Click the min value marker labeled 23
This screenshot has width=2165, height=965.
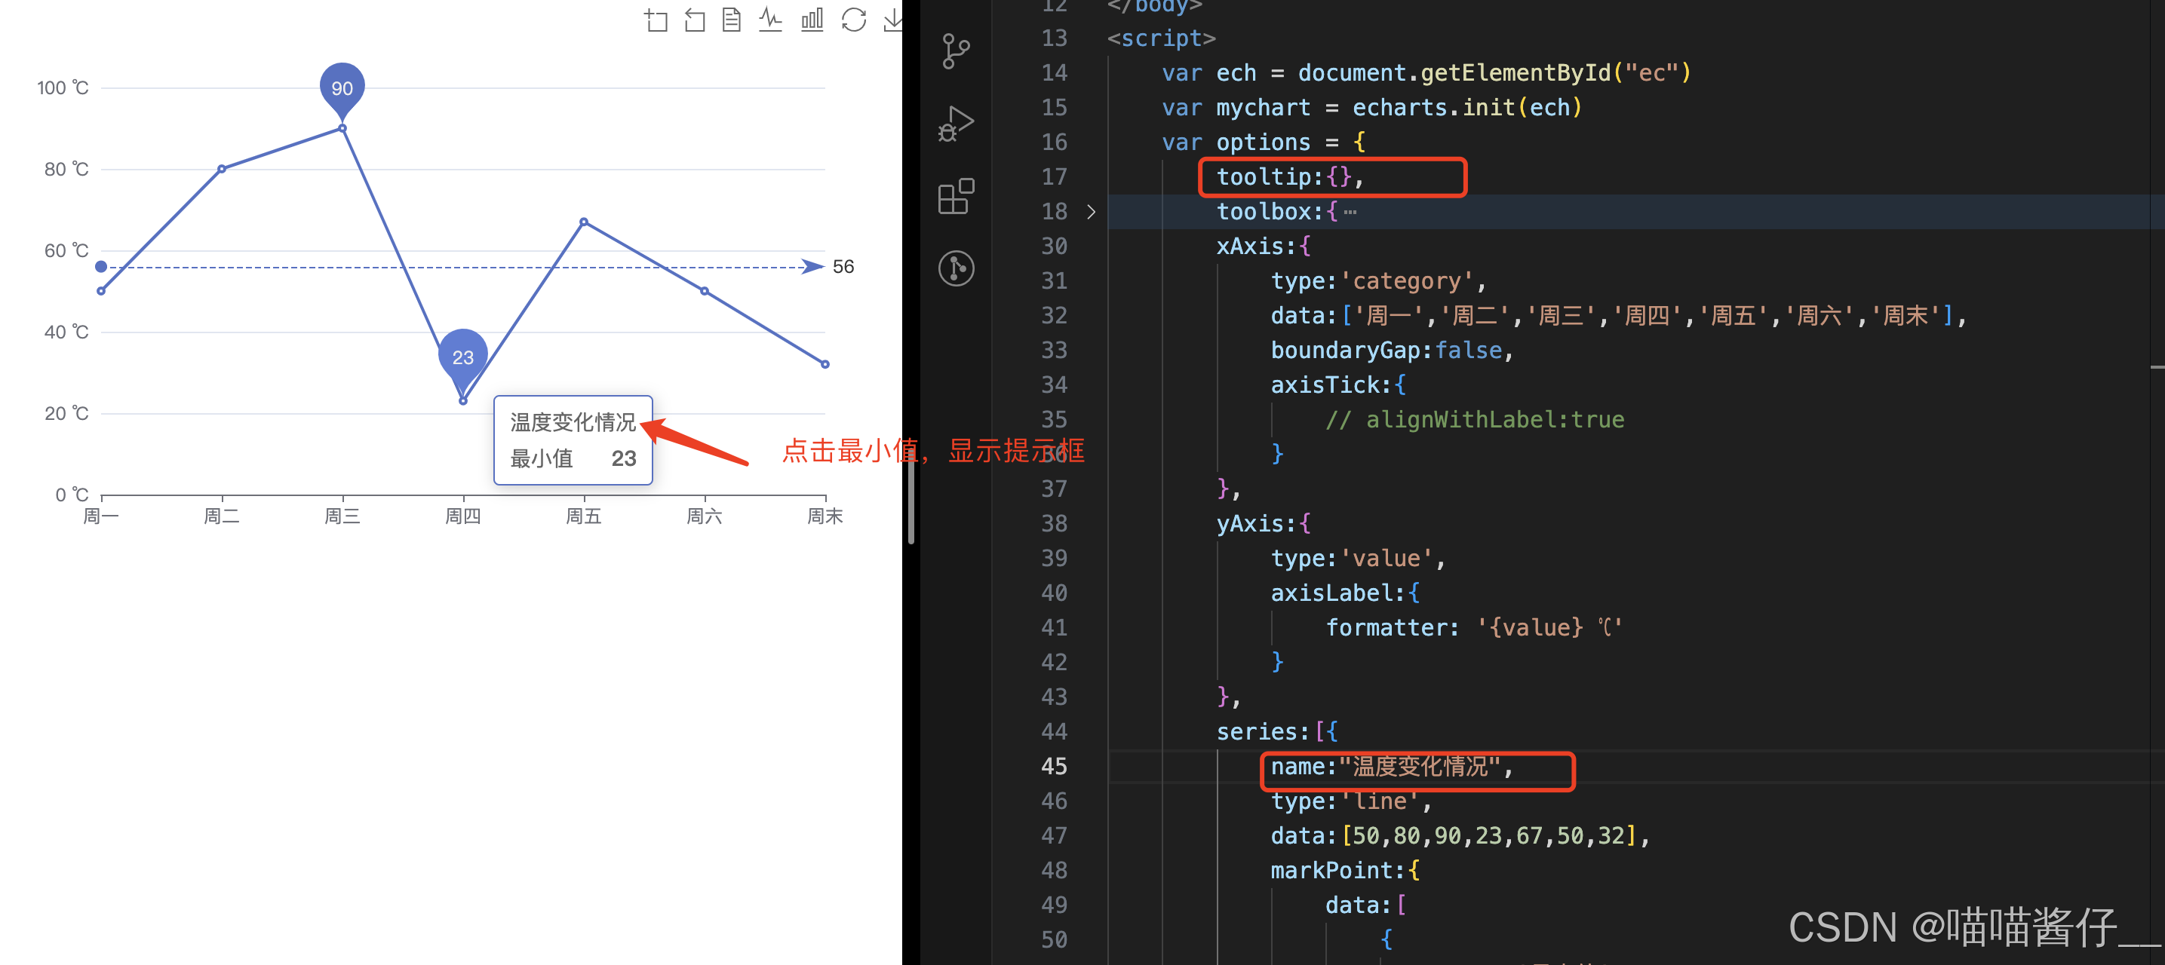463,358
